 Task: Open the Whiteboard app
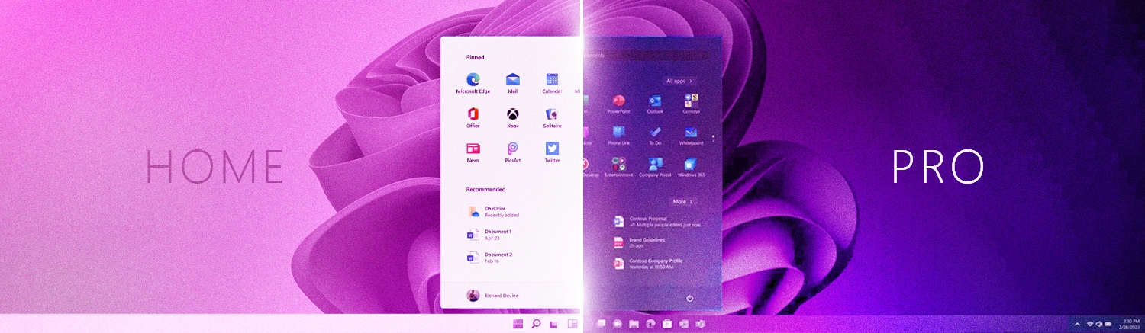point(691,133)
